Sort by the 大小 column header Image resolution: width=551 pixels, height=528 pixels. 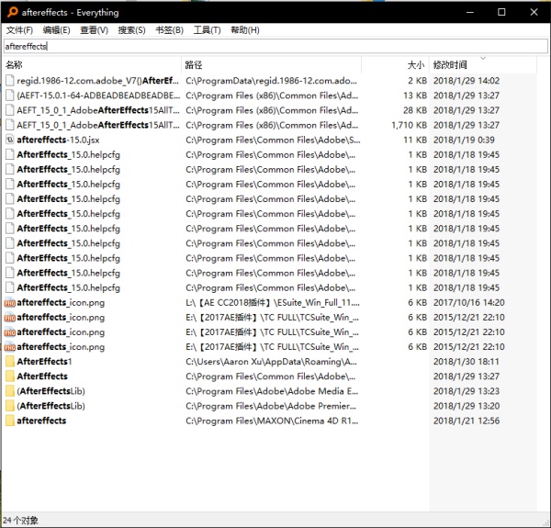395,65
